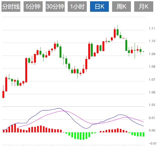Show the 周K weekly chart
This screenshot has width=158, height=146.
[121, 7]
